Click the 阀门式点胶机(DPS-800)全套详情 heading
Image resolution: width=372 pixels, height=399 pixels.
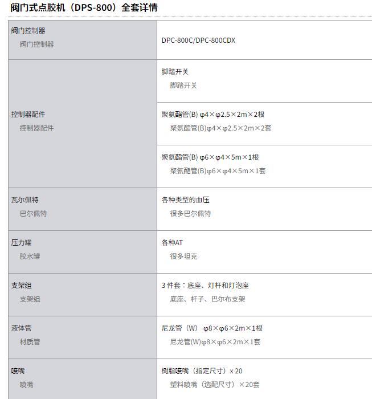84,7
